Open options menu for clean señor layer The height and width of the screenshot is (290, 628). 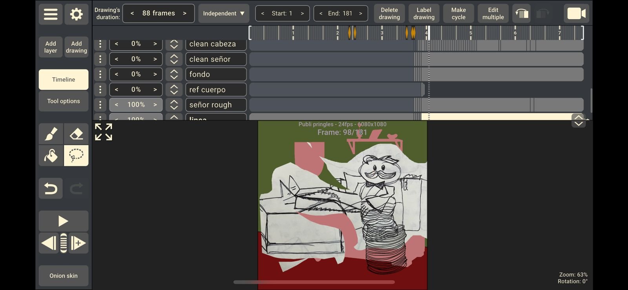100,59
